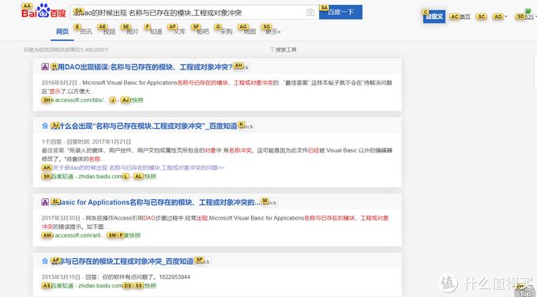Focus the Baidu search input field
The height and width of the screenshot is (297, 537).
pyautogui.click(x=194, y=13)
